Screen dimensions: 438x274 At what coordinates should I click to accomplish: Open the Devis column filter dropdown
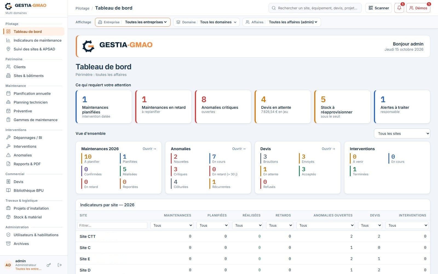370,226
